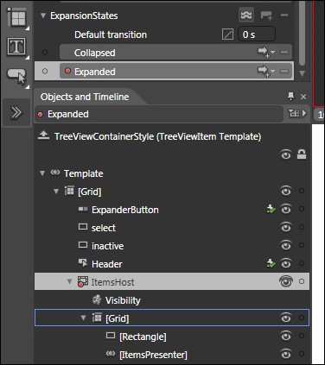
Task: Click the [ItemsPresenter] type icon
Action: pos(111,354)
